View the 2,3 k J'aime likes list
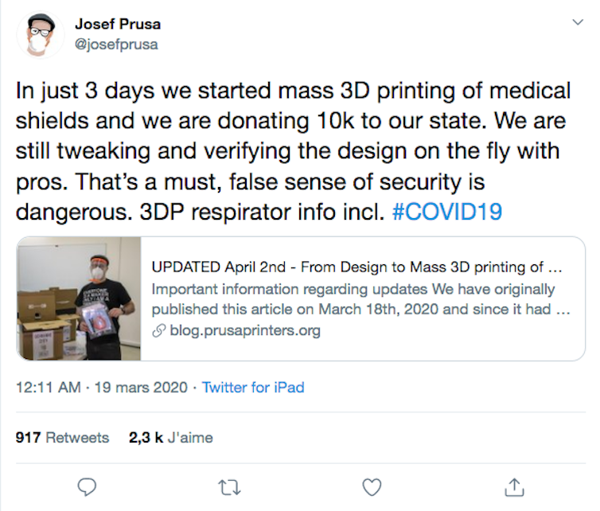The width and height of the screenshot is (600, 511). coord(170,437)
